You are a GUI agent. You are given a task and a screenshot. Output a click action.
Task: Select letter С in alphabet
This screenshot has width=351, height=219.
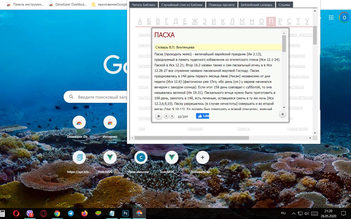coord(289,21)
